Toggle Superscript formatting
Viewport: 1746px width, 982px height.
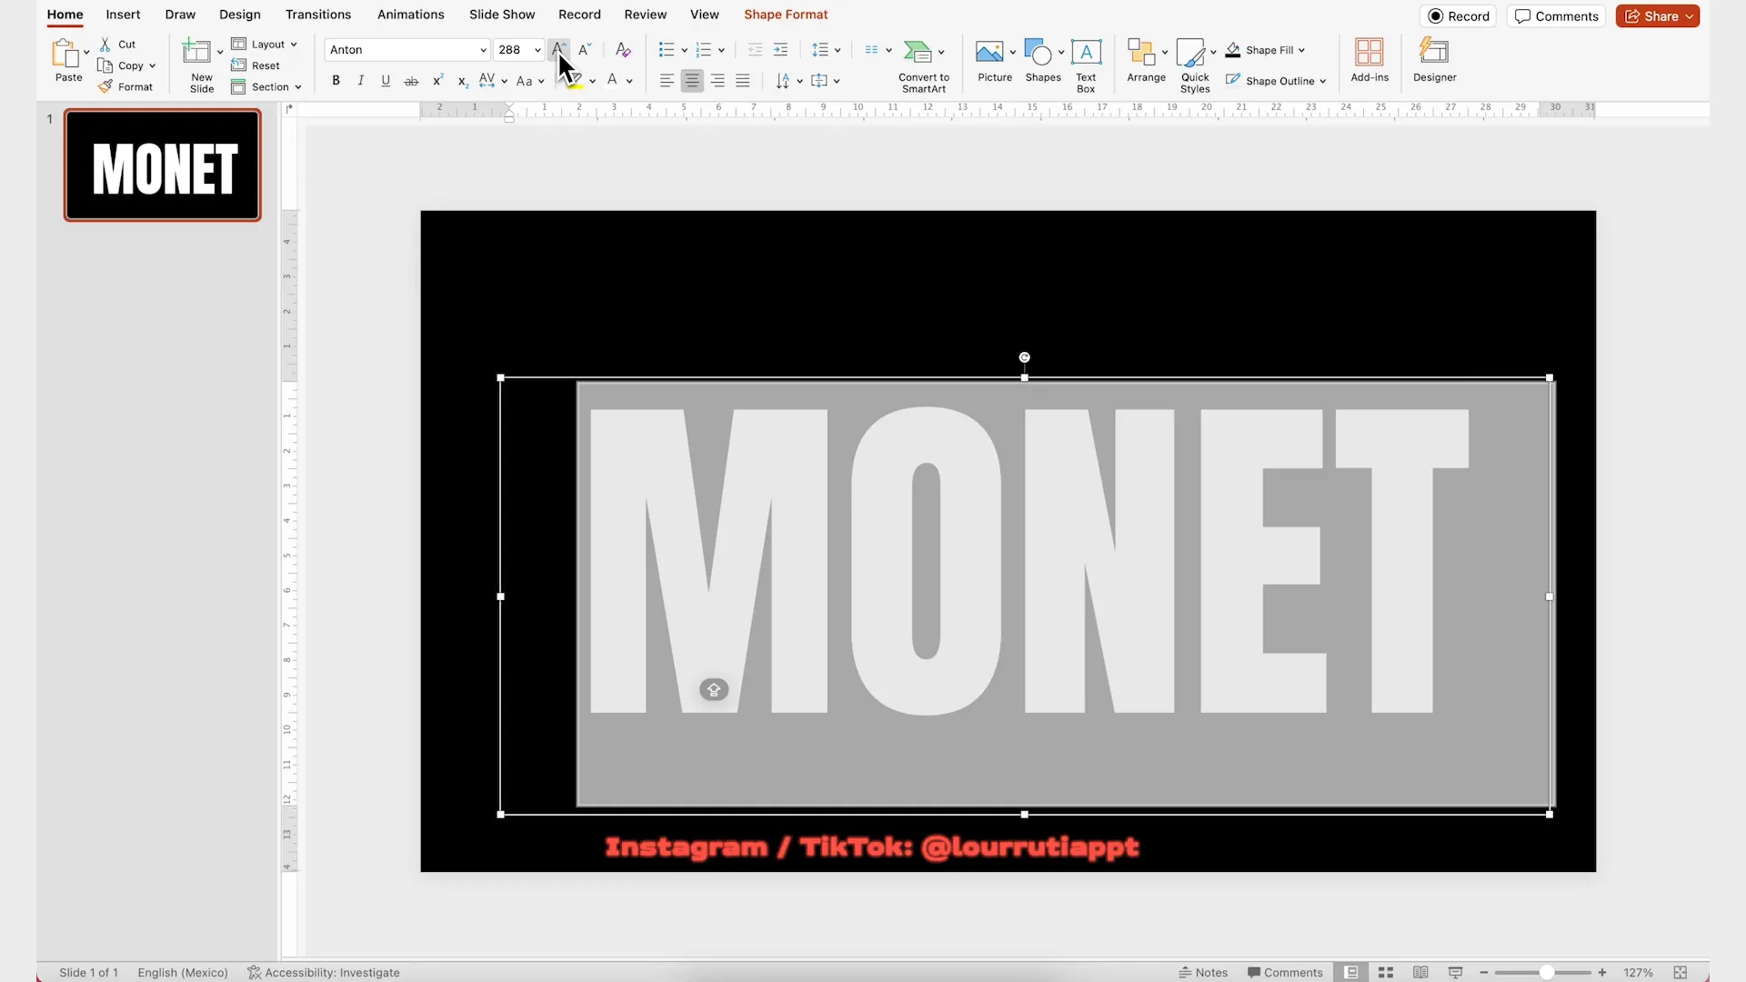[x=437, y=80]
